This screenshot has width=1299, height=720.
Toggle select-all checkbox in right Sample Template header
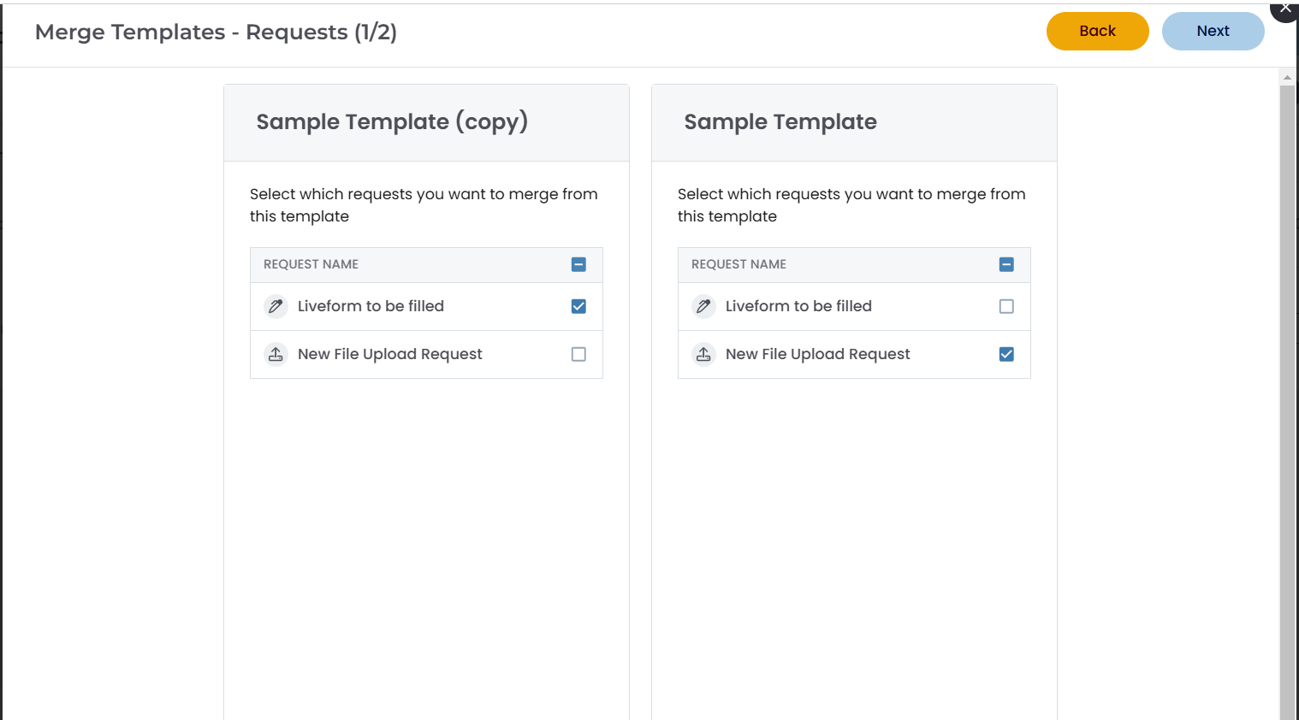pos(1006,264)
